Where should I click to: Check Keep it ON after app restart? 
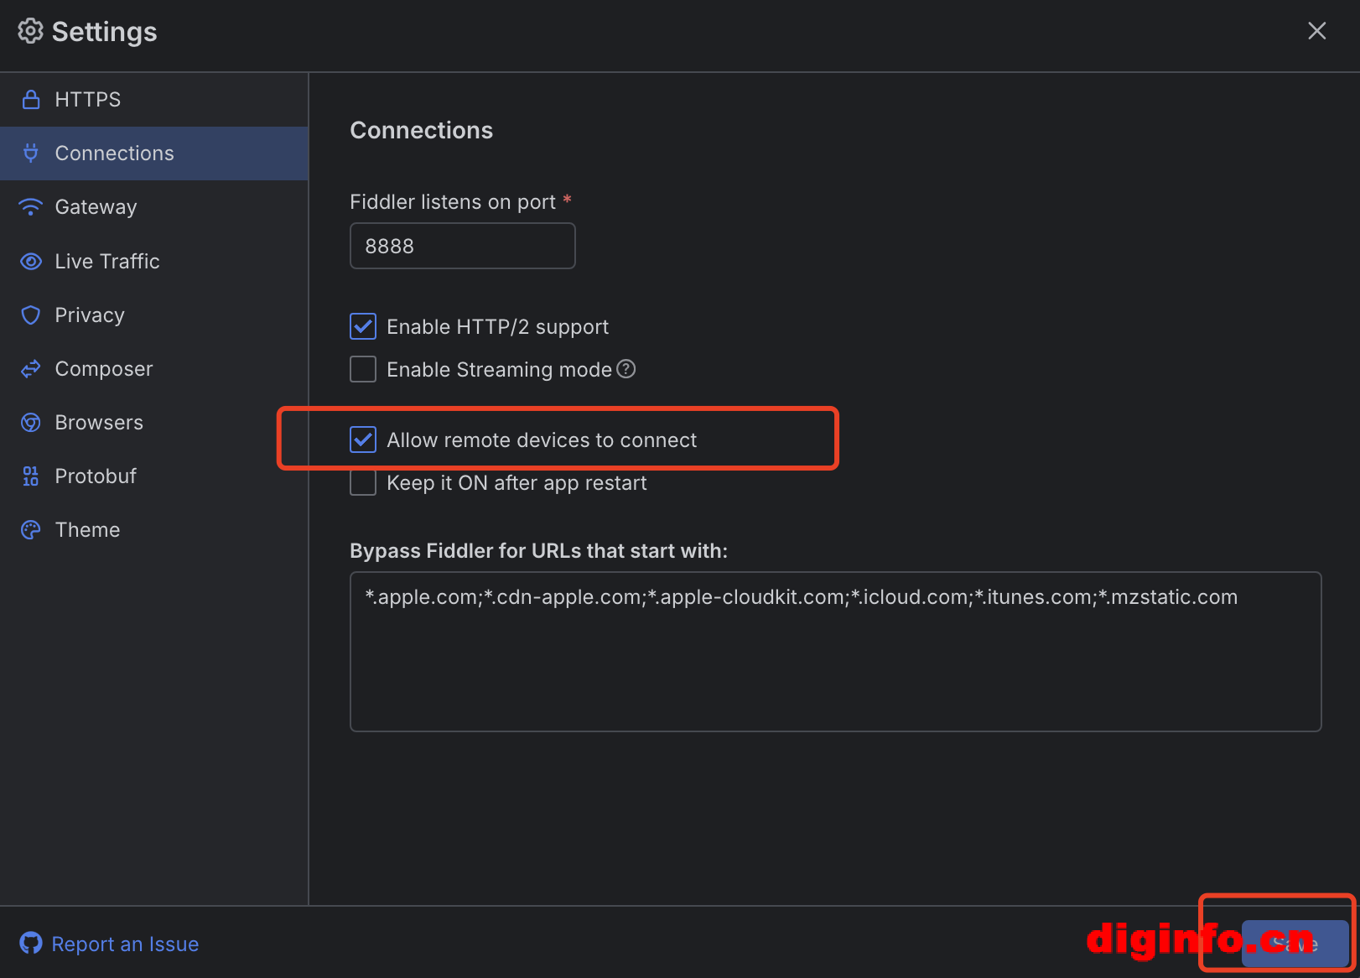click(x=363, y=483)
